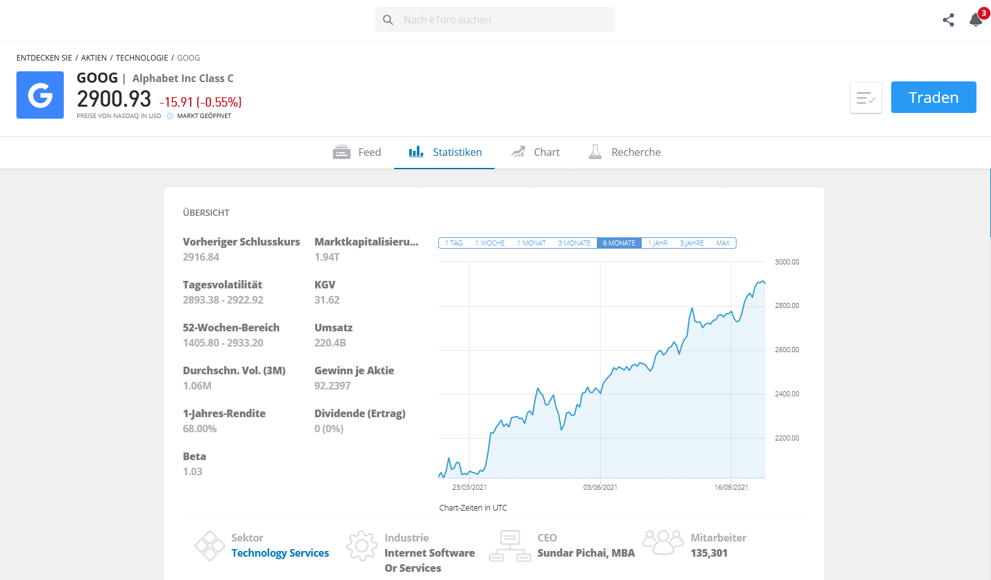Click the 3000.00 price axis label
Screen dimensions: 991x580
point(787,262)
